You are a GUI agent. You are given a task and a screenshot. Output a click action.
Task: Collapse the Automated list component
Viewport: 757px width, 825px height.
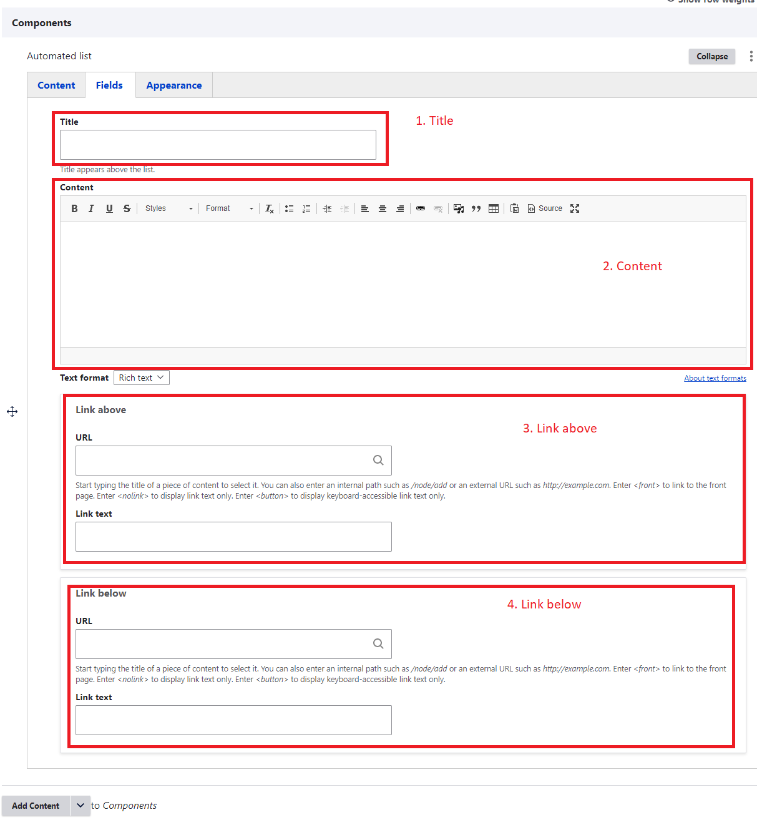712,56
